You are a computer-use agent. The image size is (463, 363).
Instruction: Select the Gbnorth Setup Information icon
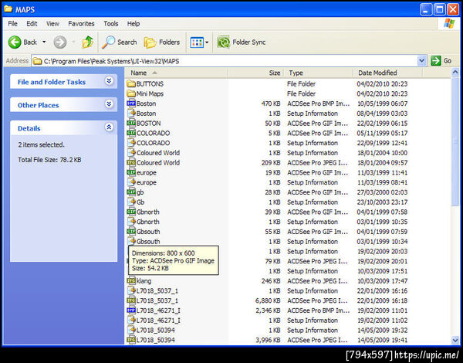point(131,222)
